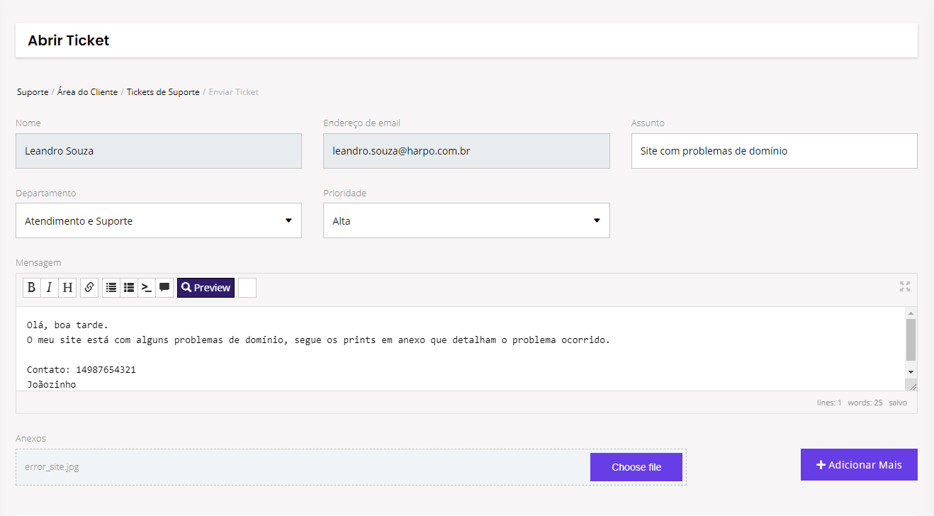Click the Adicionar Mais button
Viewport: 934px width, 516px height.
pos(859,465)
